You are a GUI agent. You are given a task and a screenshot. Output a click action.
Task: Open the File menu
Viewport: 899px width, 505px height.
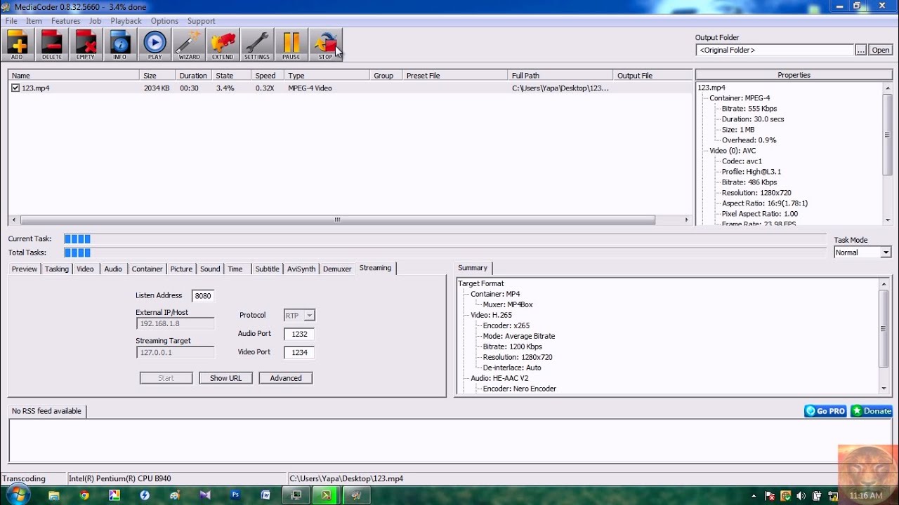tap(11, 21)
